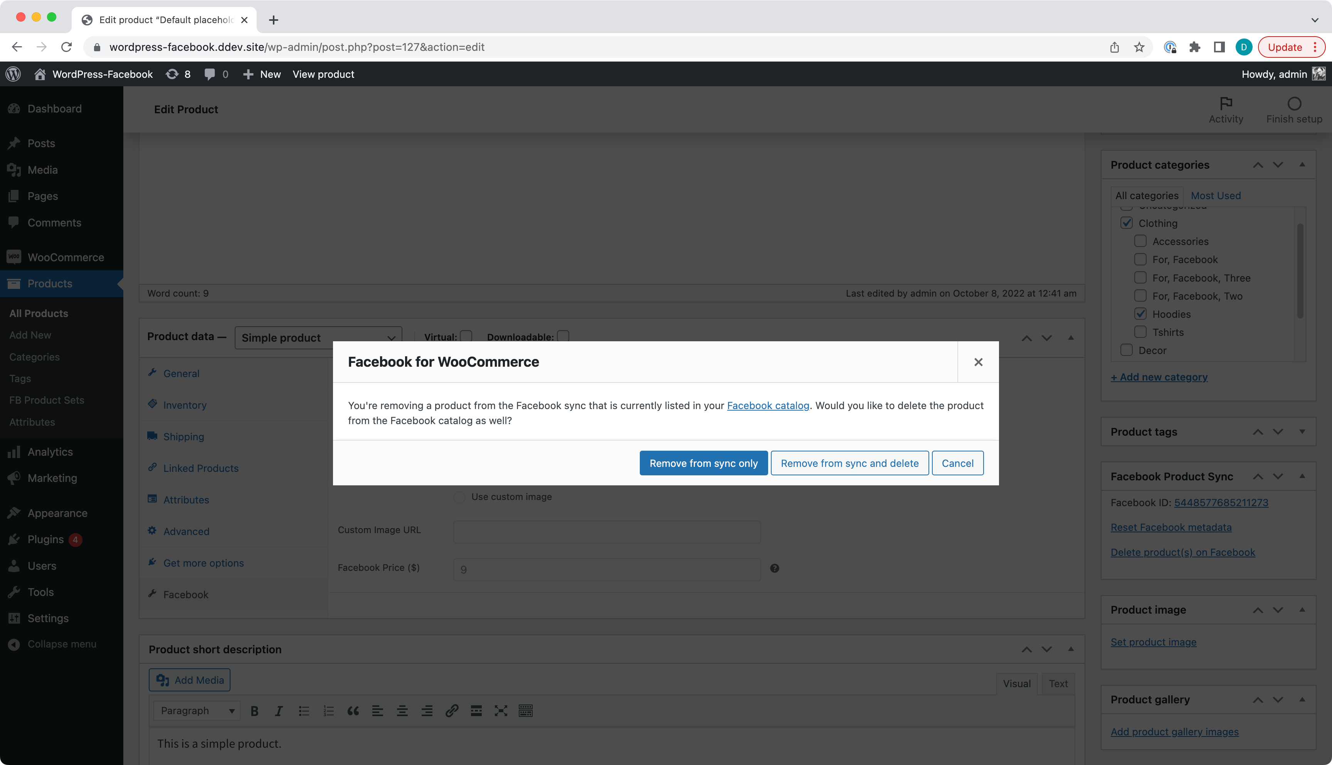Click the link insertion icon
1332x765 pixels.
[451, 711]
